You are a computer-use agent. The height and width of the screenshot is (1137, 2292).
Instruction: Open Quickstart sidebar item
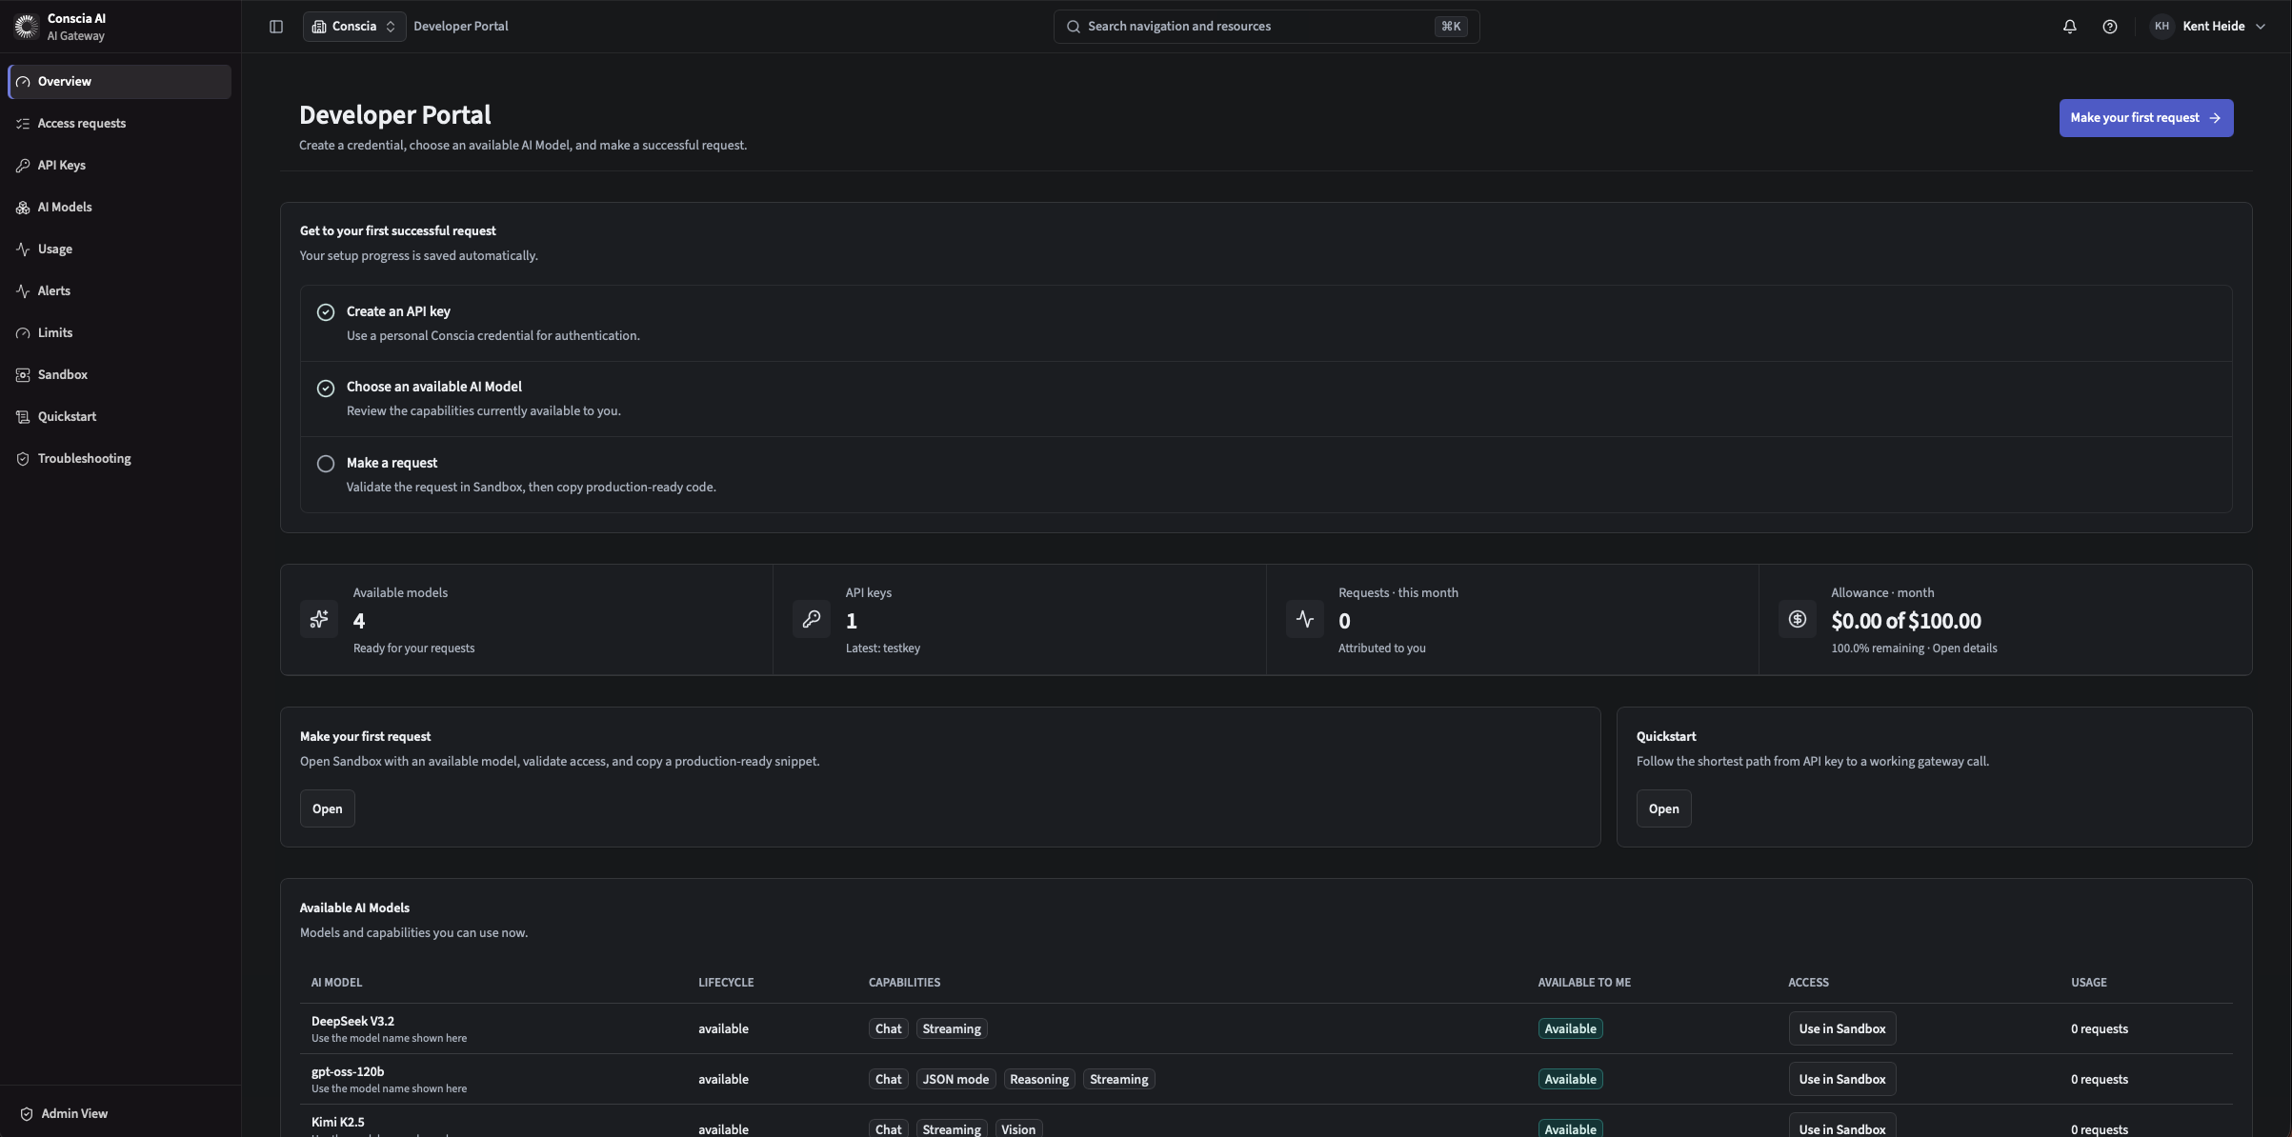tap(119, 417)
